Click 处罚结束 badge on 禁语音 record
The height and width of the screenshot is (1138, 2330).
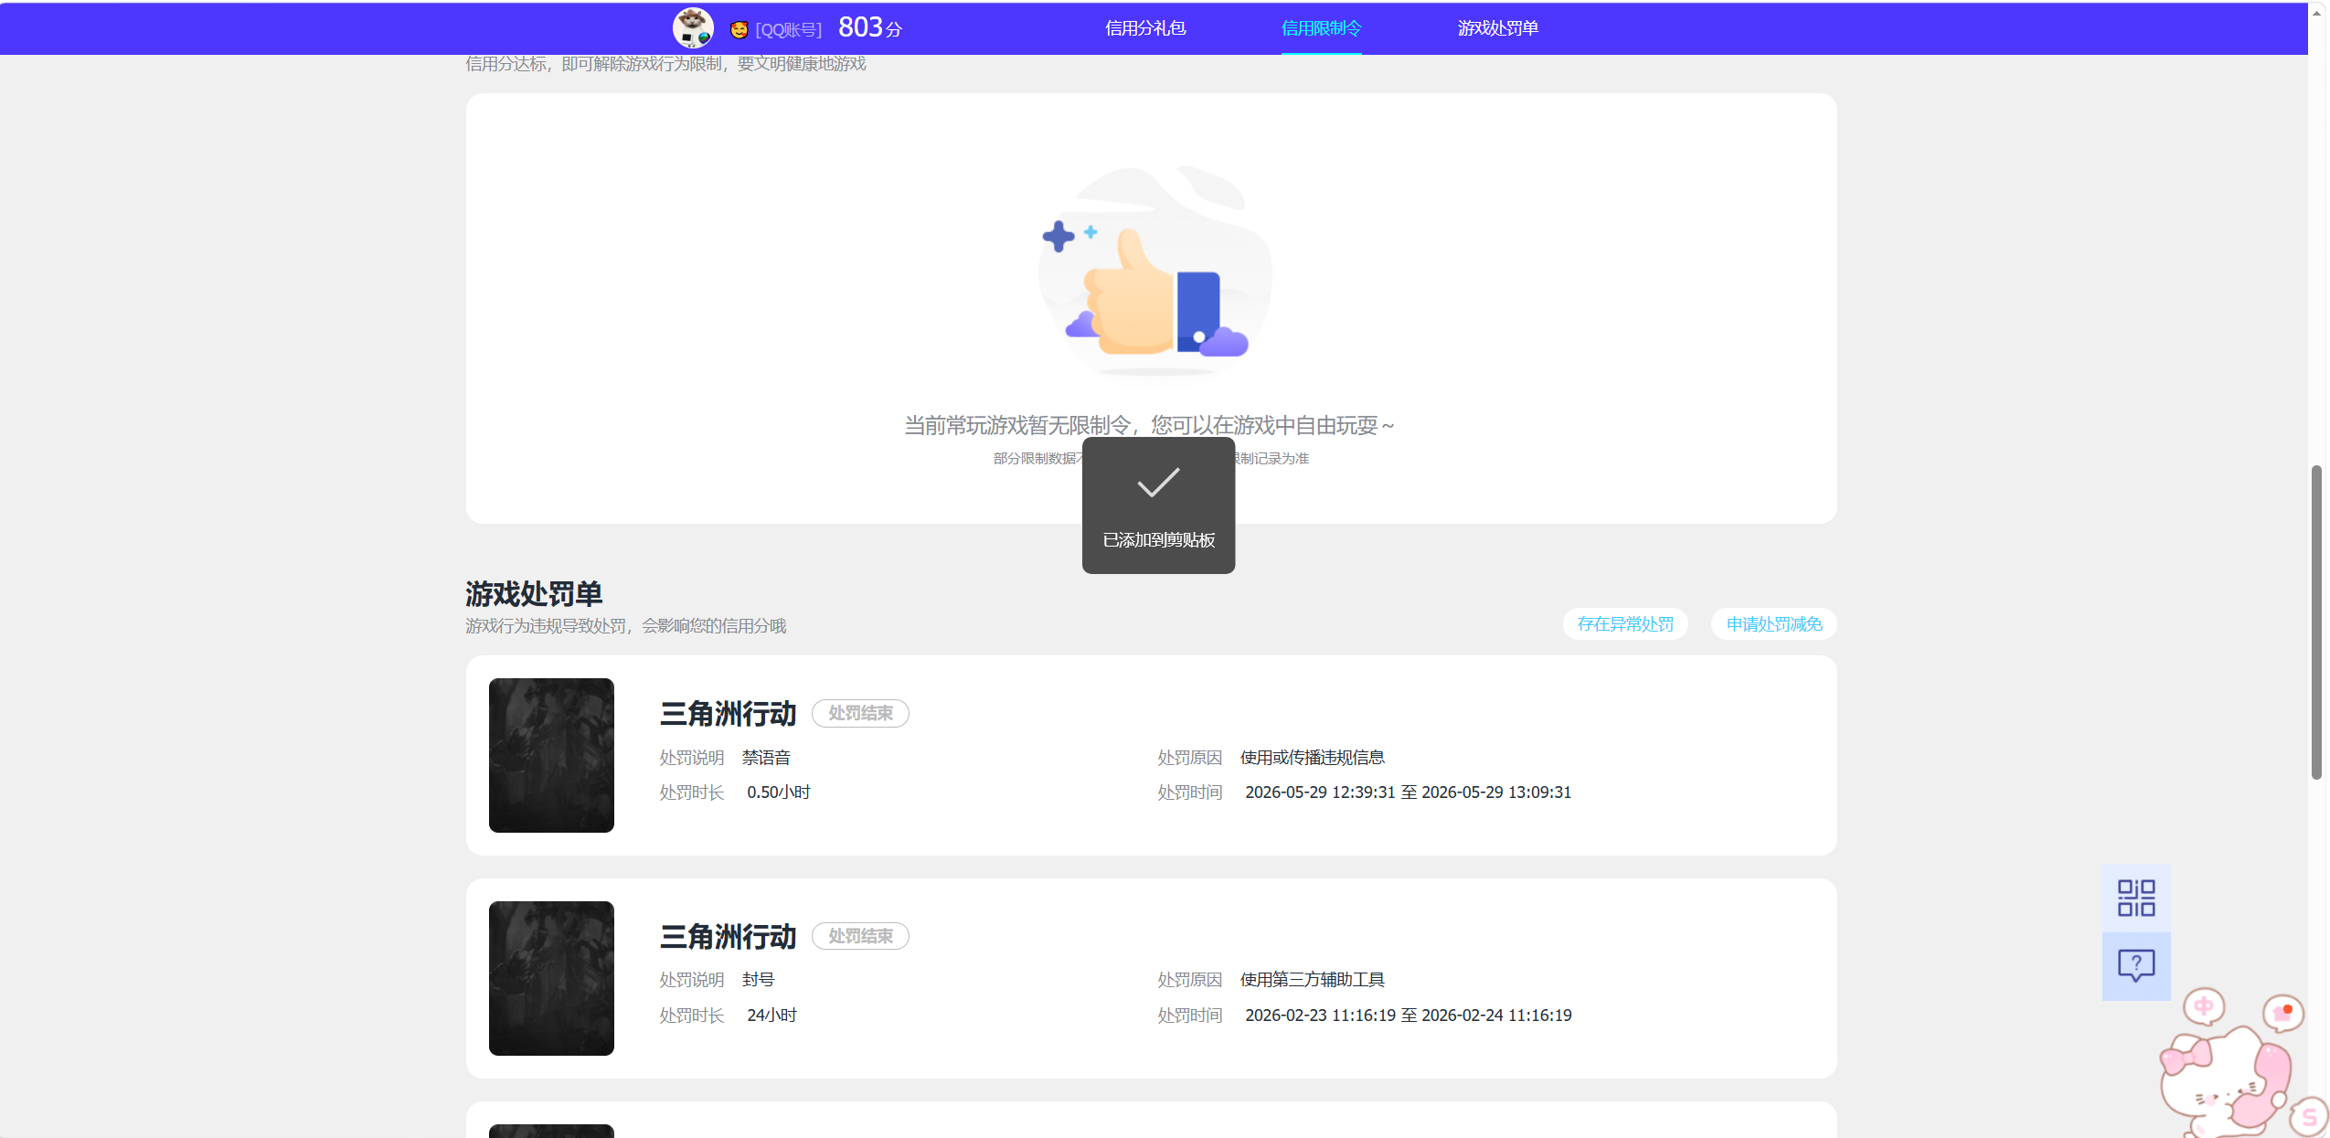coord(860,713)
